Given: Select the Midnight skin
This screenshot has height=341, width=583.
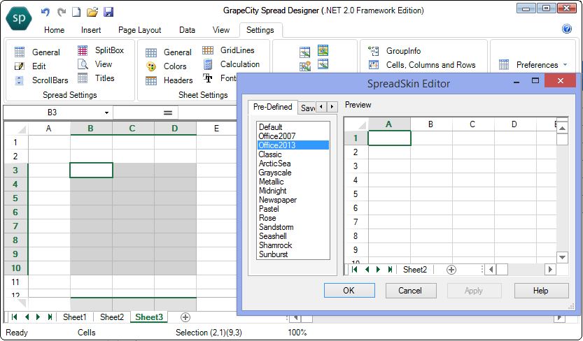Looking at the screenshot, I should click(x=293, y=191).
